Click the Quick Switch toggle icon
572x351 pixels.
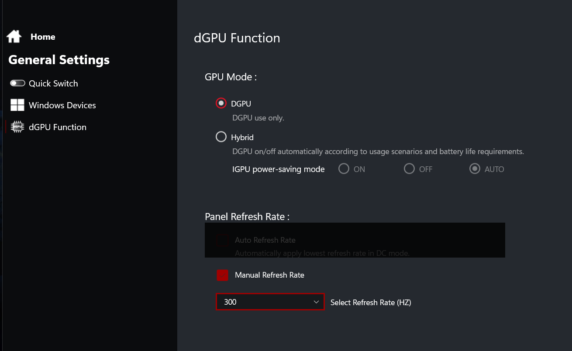pos(17,83)
